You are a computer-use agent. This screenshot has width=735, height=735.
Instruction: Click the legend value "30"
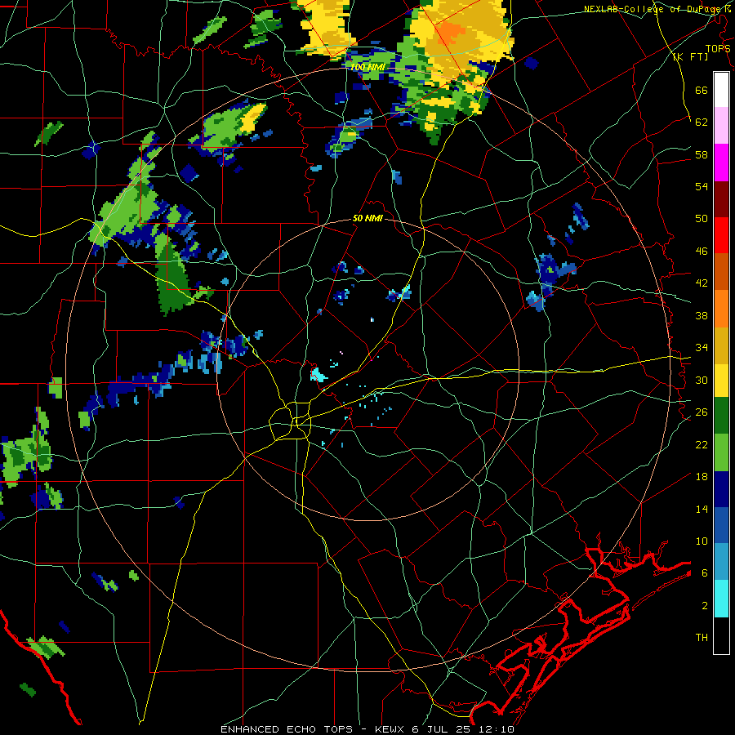[702, 380]
